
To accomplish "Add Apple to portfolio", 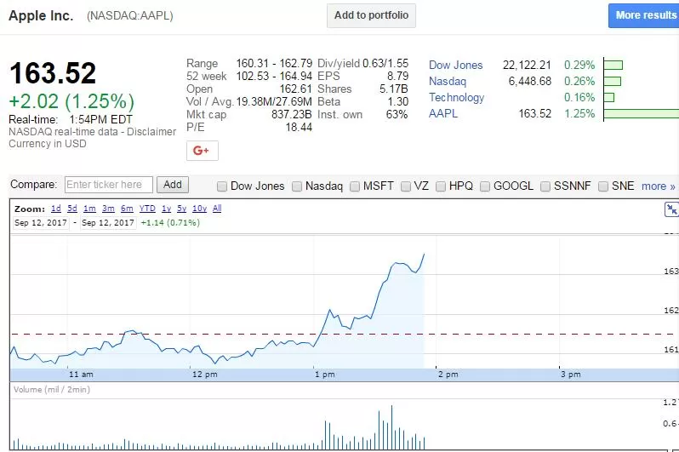I will [x=371, y=15].
